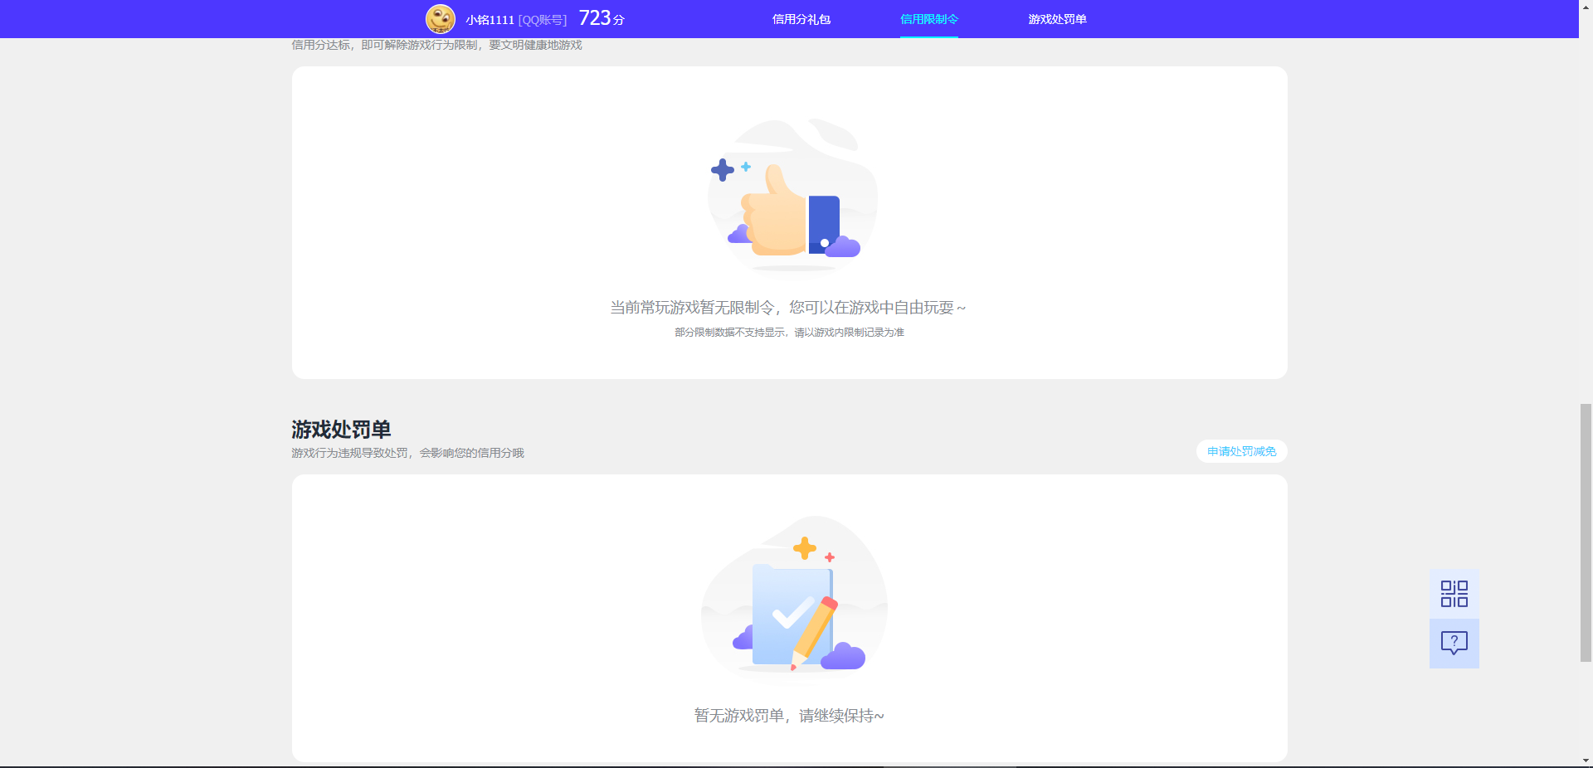Viewport: 1593px width, 768px height.
Task: Click the 游戏处罚单 section heading
Action: point(341,430)
